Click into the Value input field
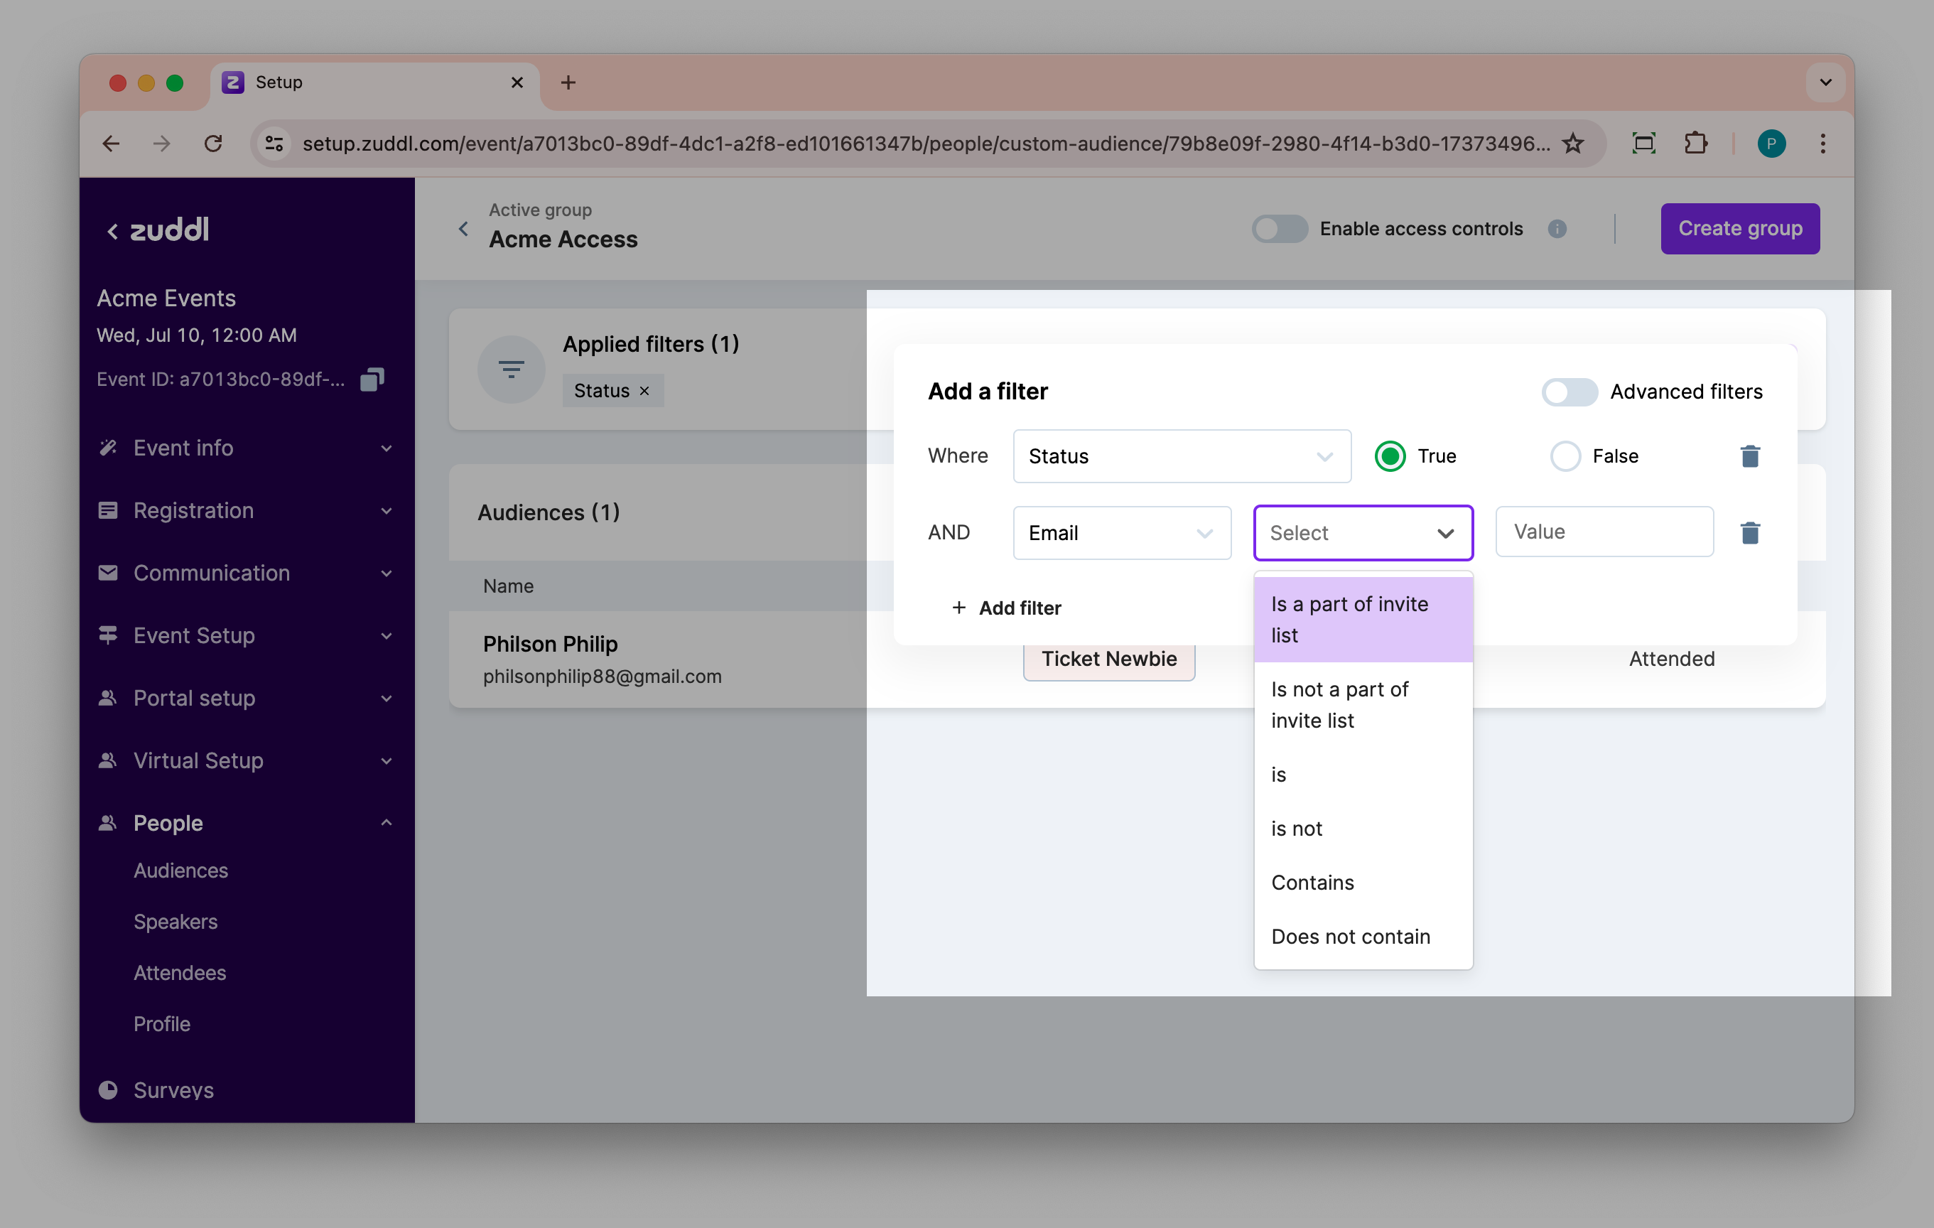This screenshot has height=1228, width=1934. tap(1603, 532)
